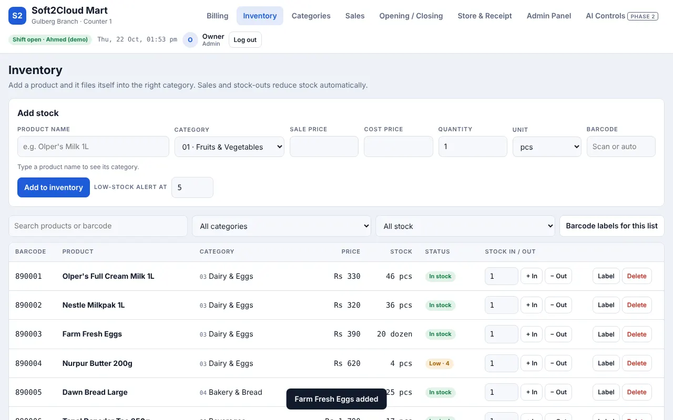Focus the Barcode scan field
The image size is (673, 420).
621,146
